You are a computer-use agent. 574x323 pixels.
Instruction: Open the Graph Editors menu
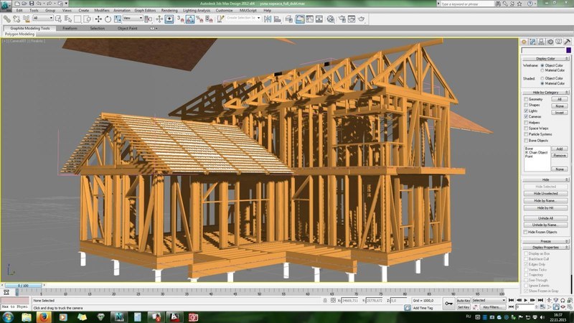[145, 10]
